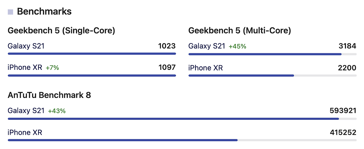This screenshot has width=364, height=149.
Task: Click the square icon beside Benchmarks heading
Action: pos(10,12)
